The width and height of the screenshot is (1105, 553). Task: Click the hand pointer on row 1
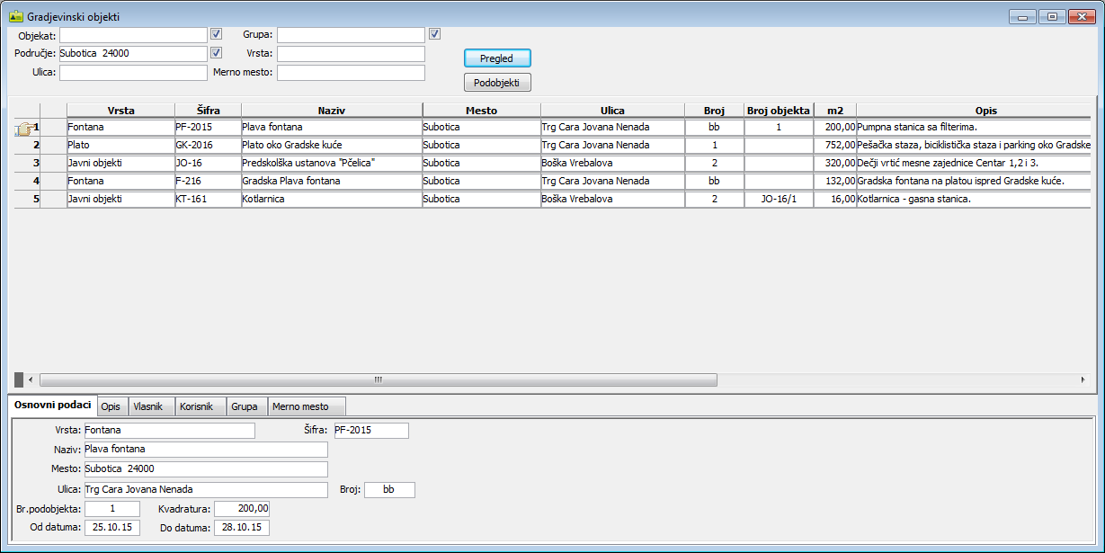point(22,129)
